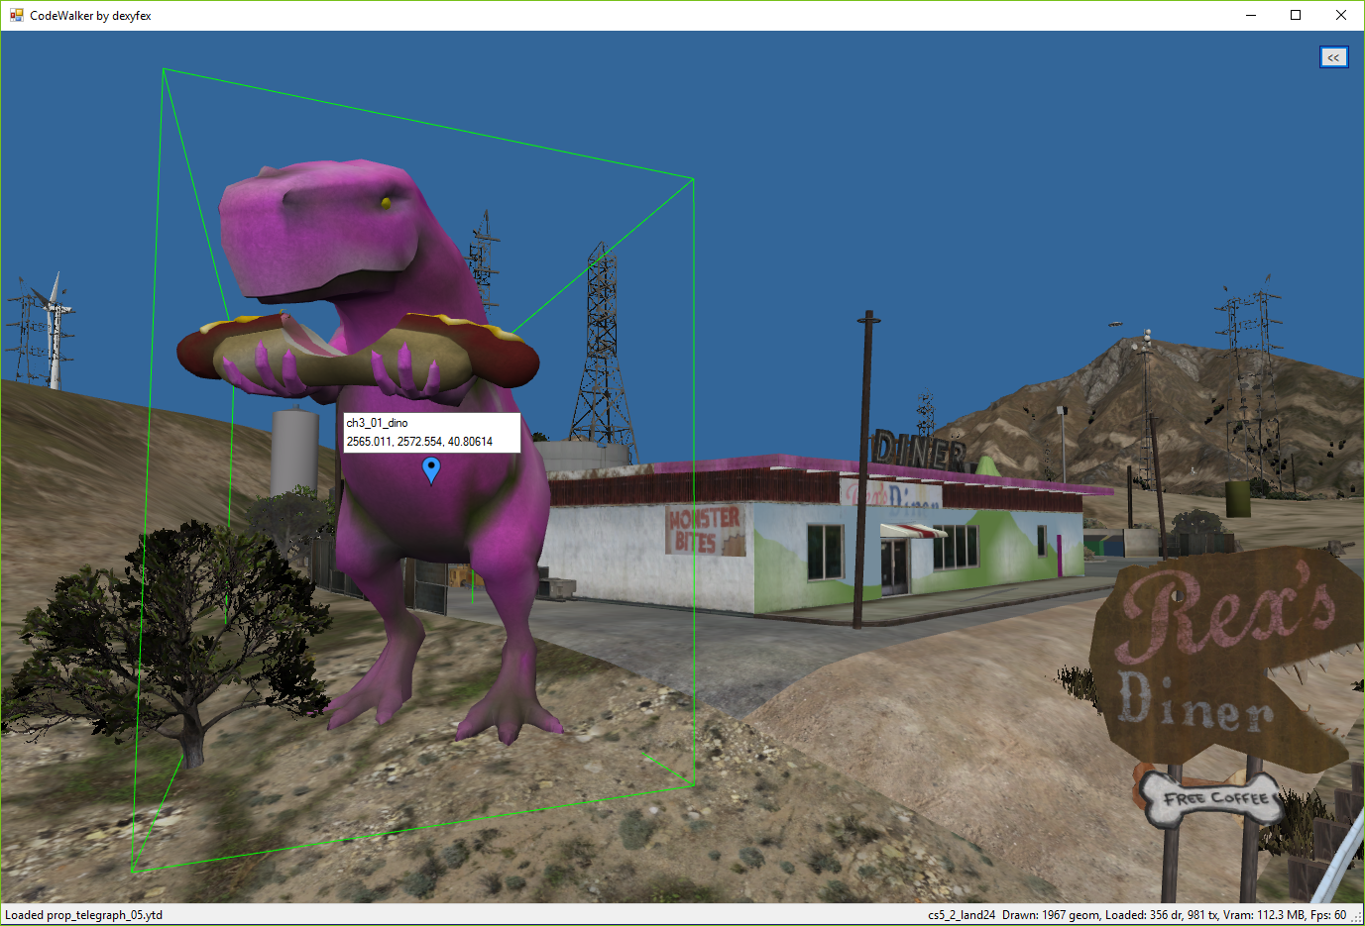Click "cs5_2_land24" in status bar
The image size is (1365, 926).
pos(962,915)
